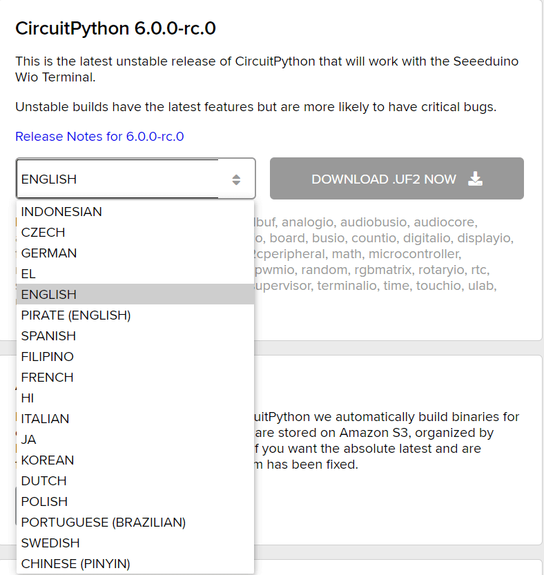The height and width of the screenshot is (575, 544).
Task: Click the up-down arrows on language selector
Action: (x=237, y=178)
